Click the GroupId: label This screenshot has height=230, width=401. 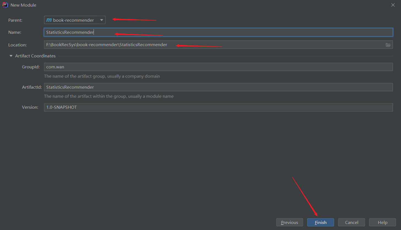point(31,67)
